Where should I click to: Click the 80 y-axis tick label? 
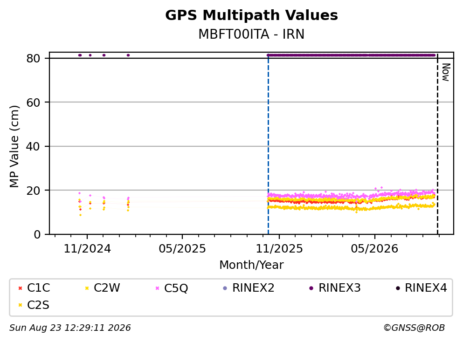tap(33, 58)
